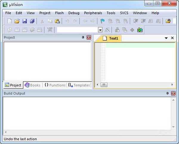Click the indent selection icon
This screenshot has height=144, width=179.
(x=135, y=21)
